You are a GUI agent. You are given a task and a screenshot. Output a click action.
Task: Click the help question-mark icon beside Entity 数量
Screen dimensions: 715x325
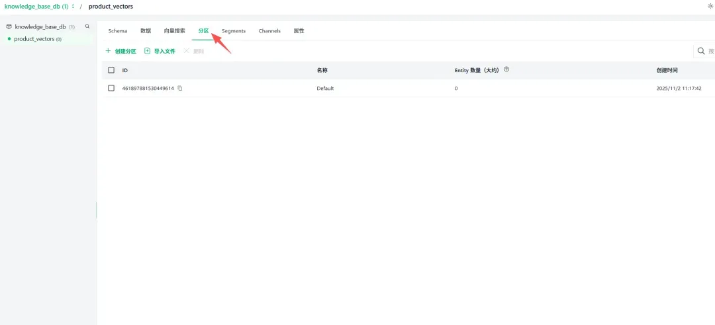point(506,70)
